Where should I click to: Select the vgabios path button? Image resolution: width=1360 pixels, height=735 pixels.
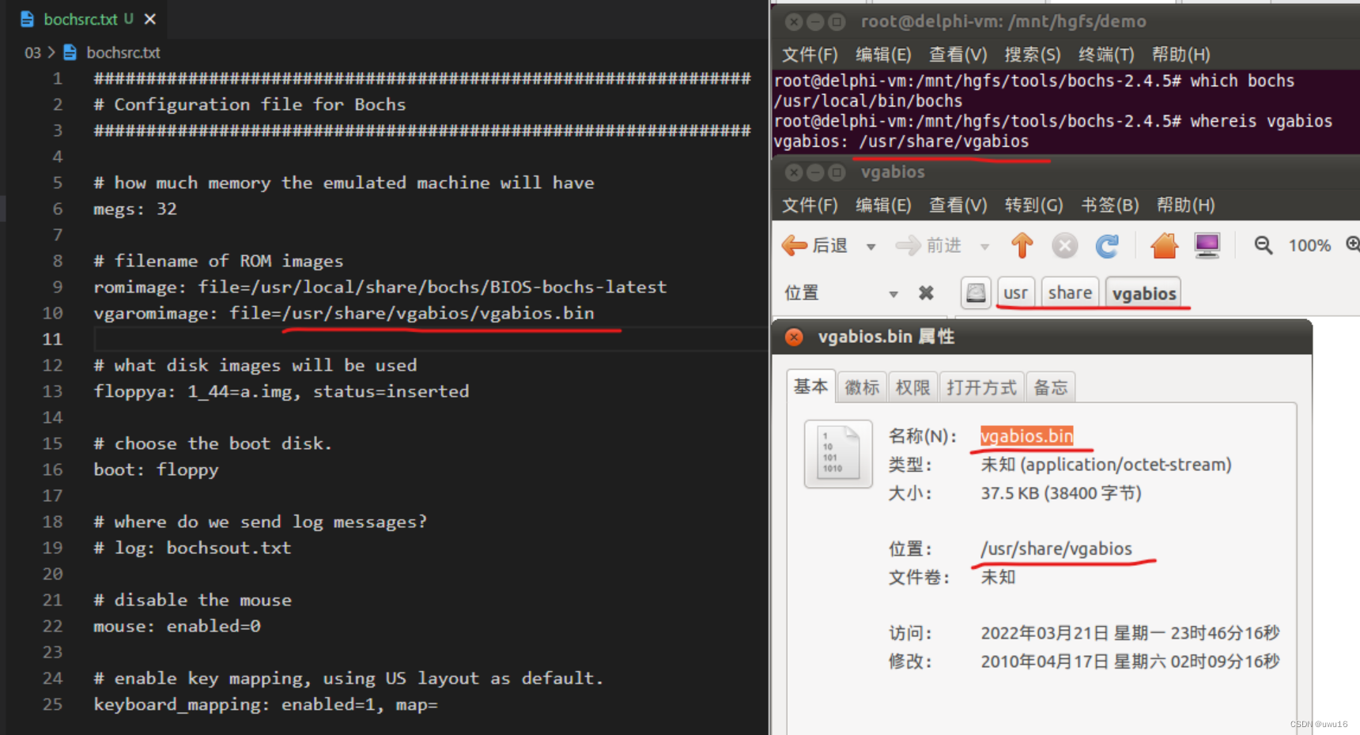(x=1143, y=293)
